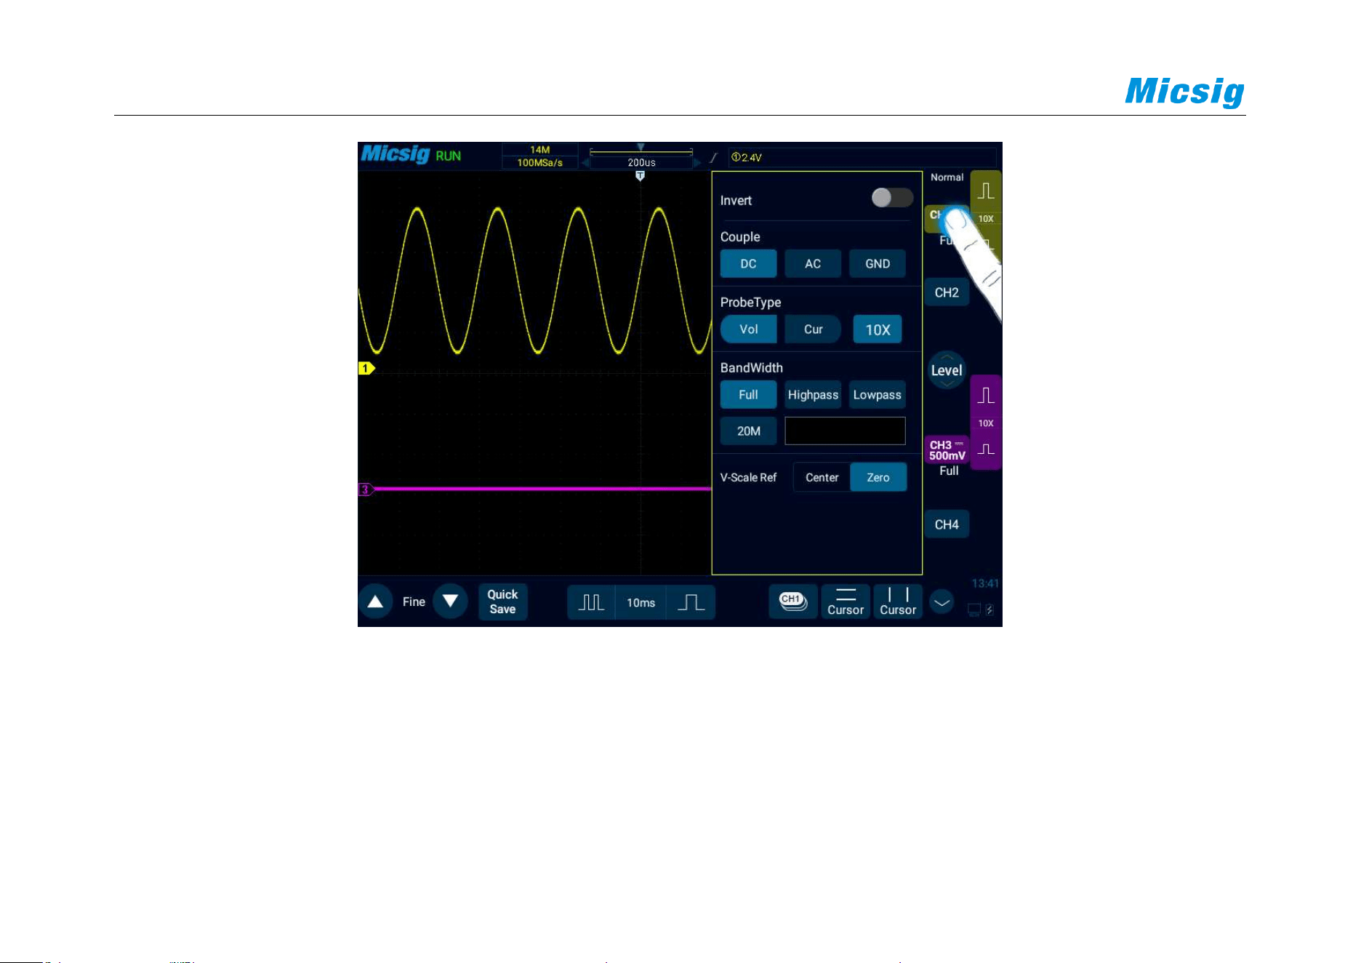Open the 10X probe attenuation selector

pyautogui.click(x=878, y=329)
